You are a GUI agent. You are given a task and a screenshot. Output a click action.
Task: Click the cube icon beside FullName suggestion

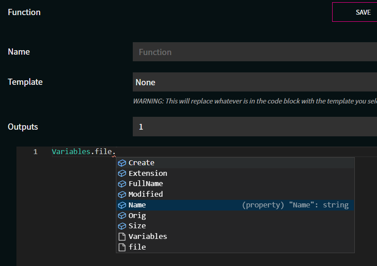[x=122, y=184]
